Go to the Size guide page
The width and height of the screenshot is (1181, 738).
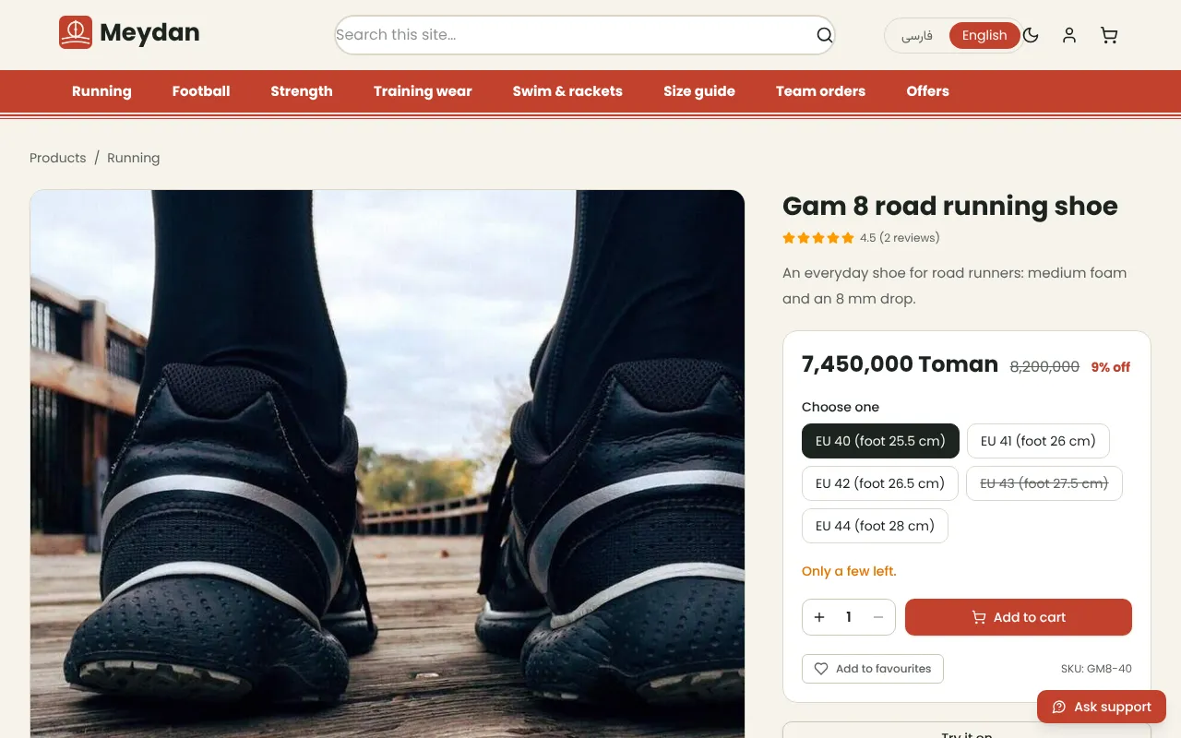click(x=699, y=91)
